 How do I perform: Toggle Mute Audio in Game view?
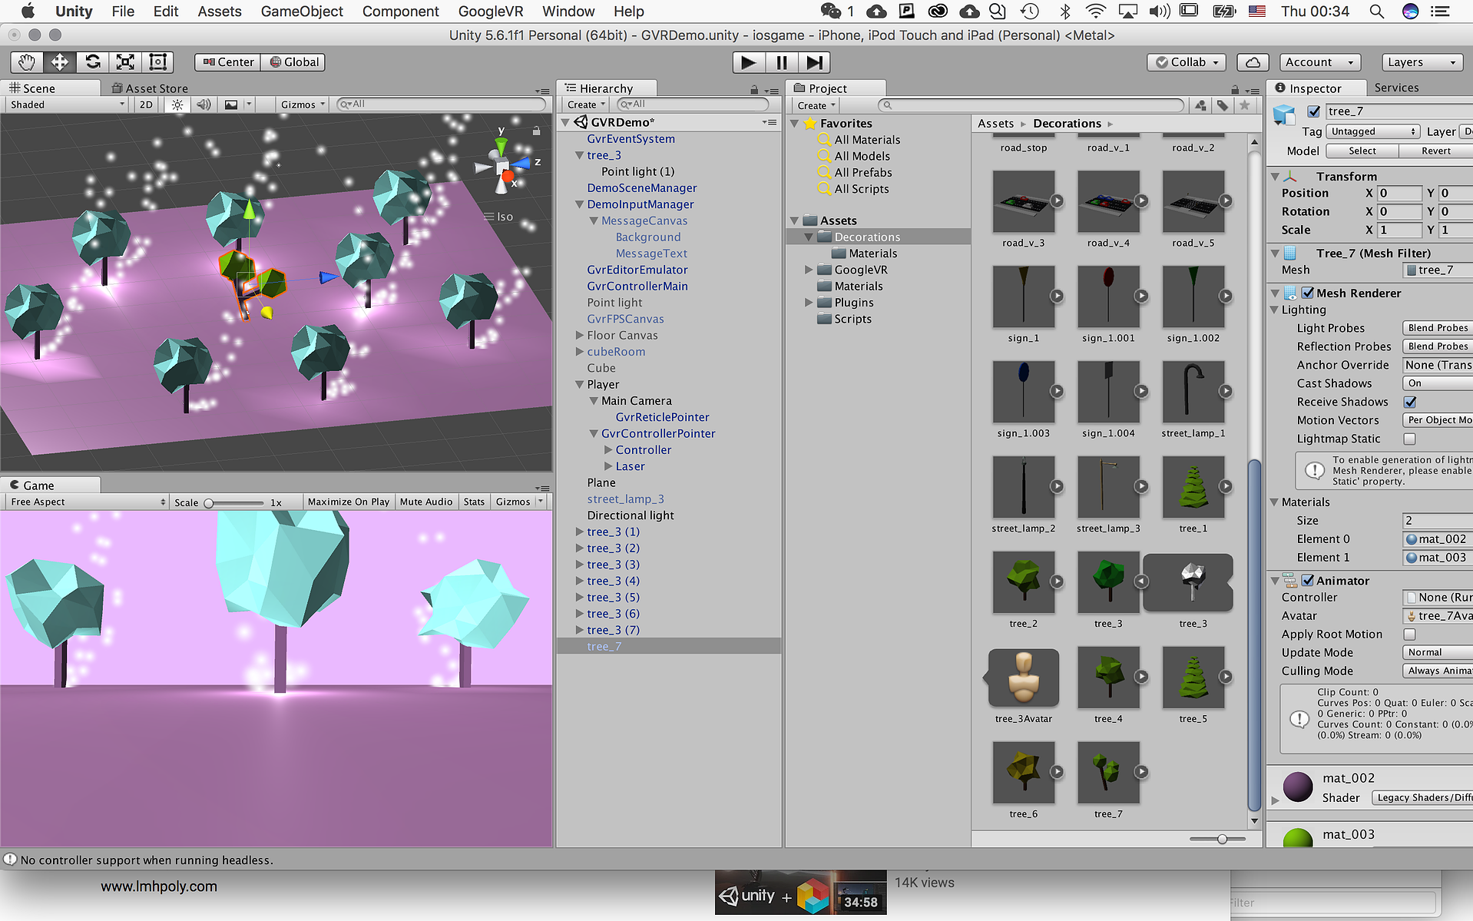click(x=426, y=502)
